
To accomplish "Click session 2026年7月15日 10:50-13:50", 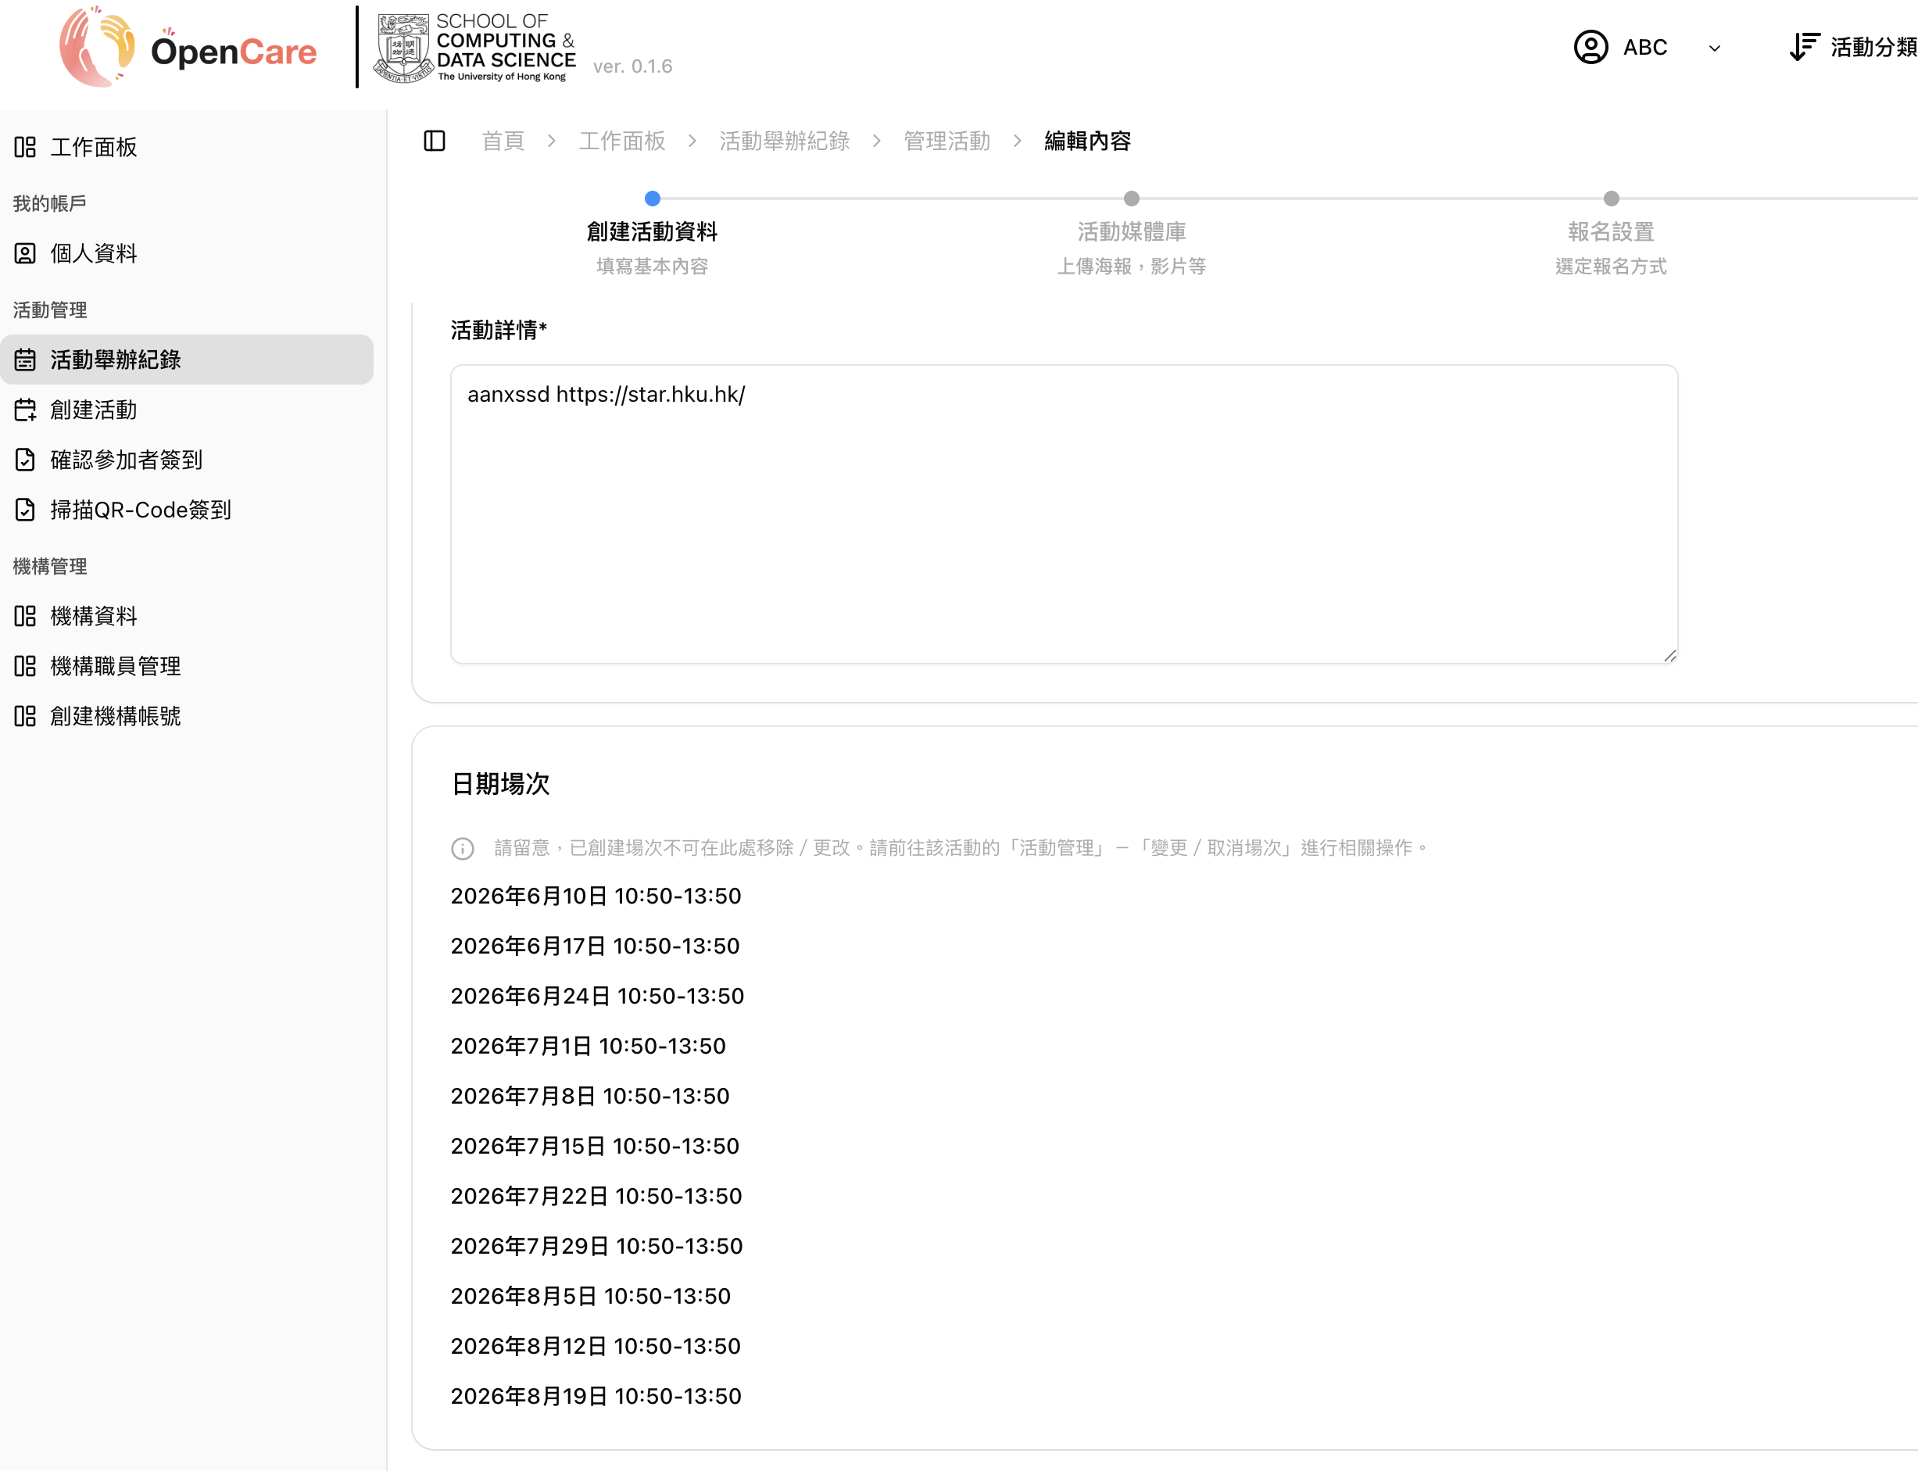I will (596, 1145).
